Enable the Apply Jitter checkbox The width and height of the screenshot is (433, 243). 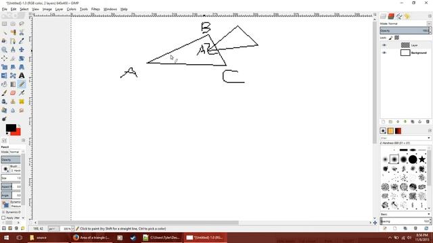pyautogui.click(x=3, y=217)
